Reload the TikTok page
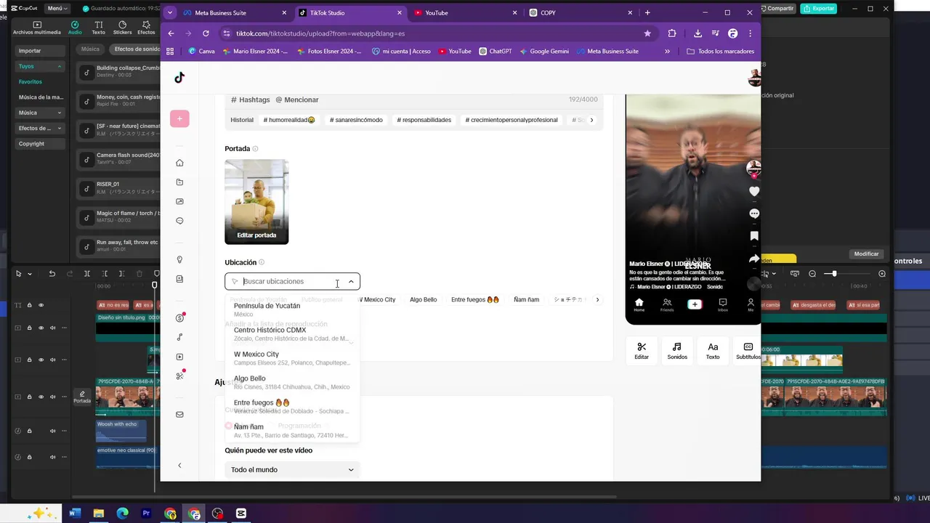930x523 pixels. click(206, 33)
